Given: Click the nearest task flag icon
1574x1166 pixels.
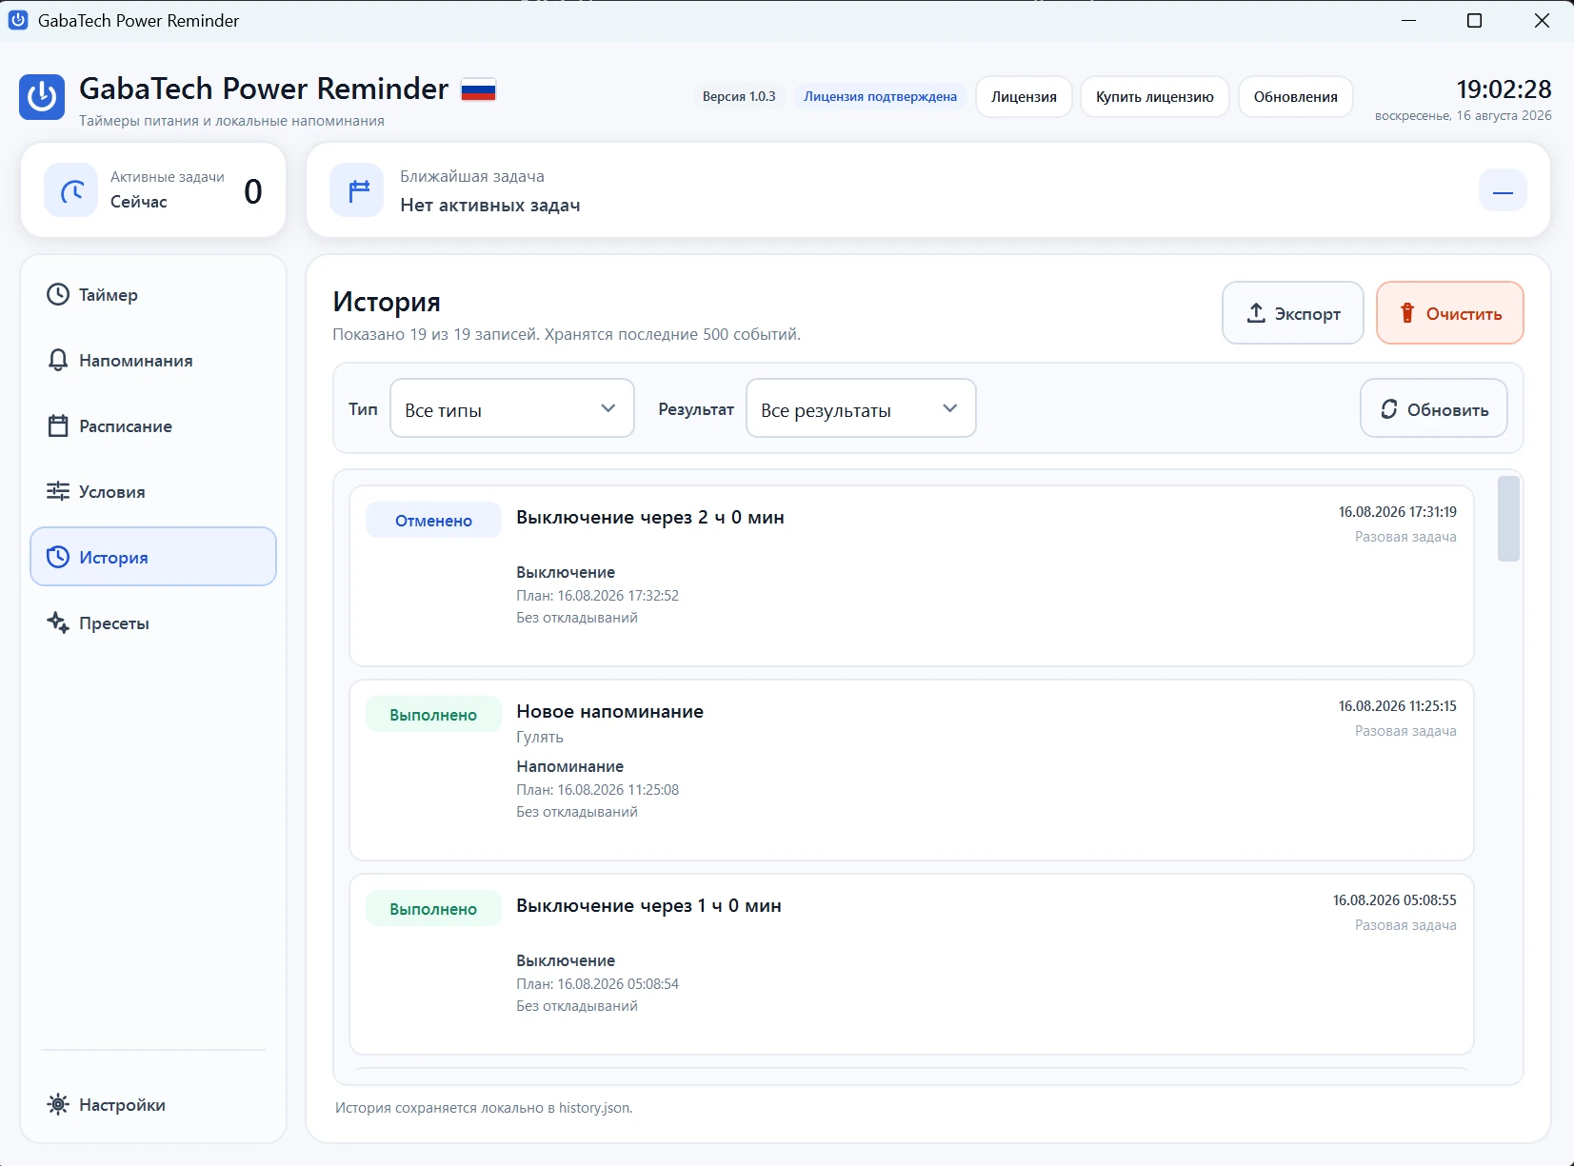Looking at the screenshot, I should pos(357,190).
